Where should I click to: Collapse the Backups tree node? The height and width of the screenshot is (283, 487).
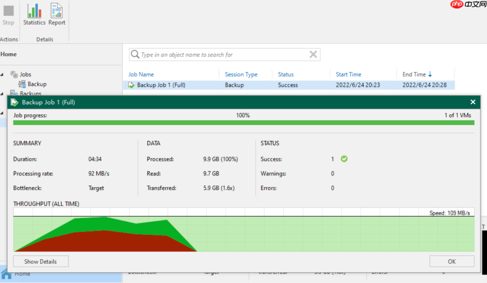[3, 93]
